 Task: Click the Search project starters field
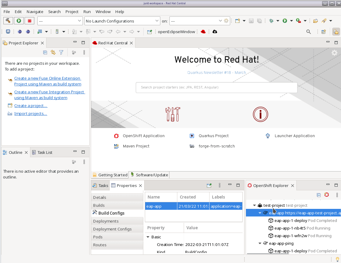click(217, 88)
